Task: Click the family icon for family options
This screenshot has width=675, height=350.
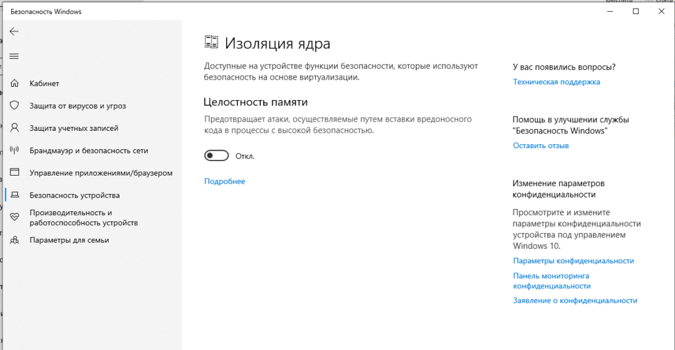Action: tap(15, 240)
